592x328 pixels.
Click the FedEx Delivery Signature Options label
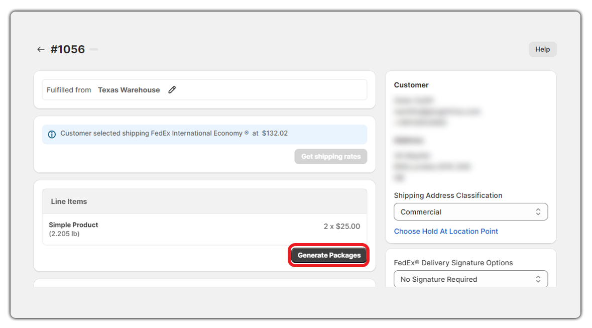coord(453,263)
